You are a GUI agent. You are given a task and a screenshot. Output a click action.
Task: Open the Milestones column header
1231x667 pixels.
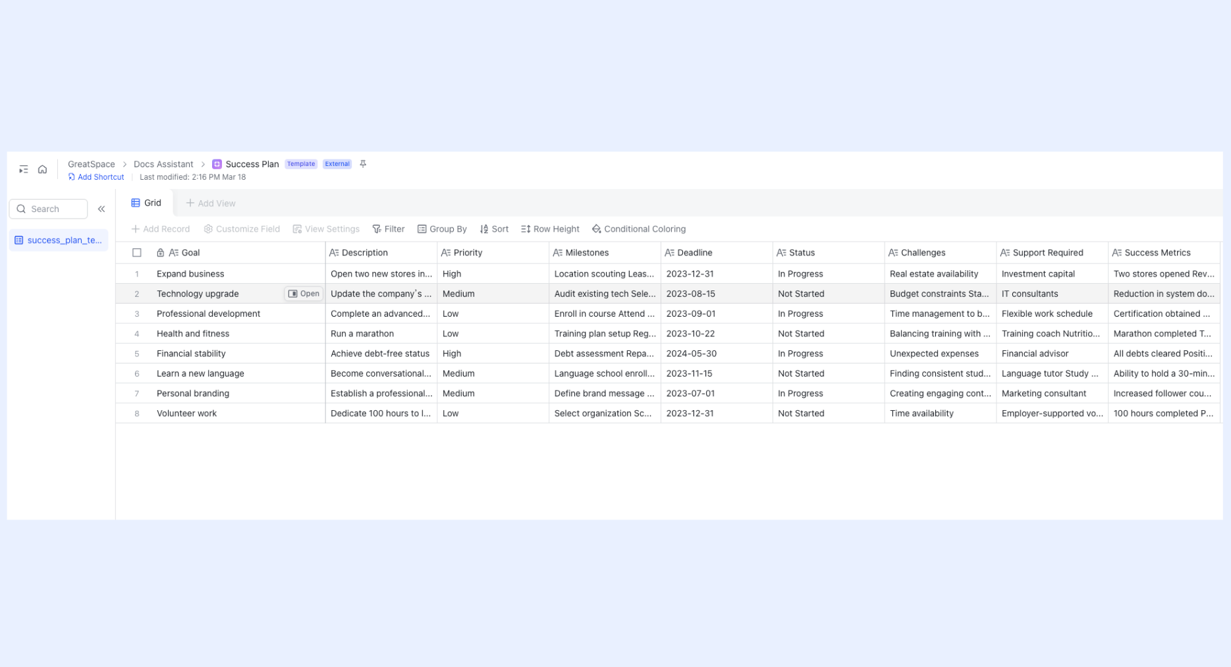605,253
